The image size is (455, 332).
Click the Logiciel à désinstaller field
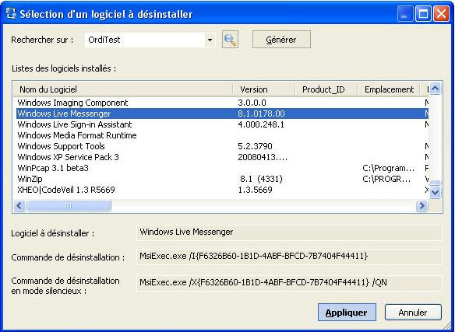[x=289, y=232]
